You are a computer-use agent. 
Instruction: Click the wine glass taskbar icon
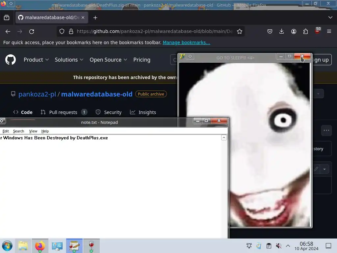click(91, 246)
